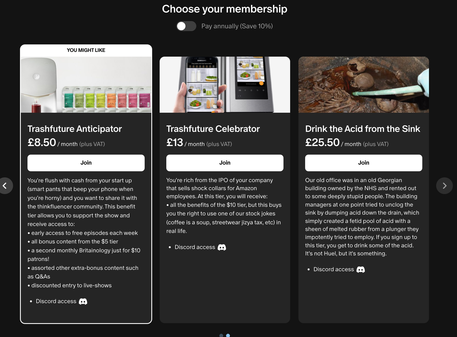
Task: Select the first carousel page dot
Action: (221, 335)
